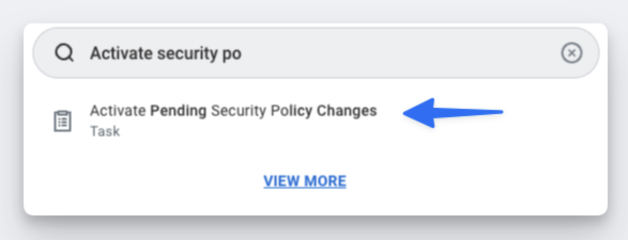Clear the search with the X icon
Image resolution: width=628 pixels, height=240 pixels.
coord(571,53)
